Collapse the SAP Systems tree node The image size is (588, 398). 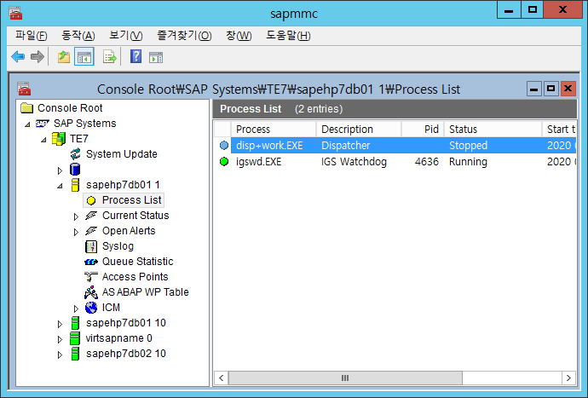(27, 124)
